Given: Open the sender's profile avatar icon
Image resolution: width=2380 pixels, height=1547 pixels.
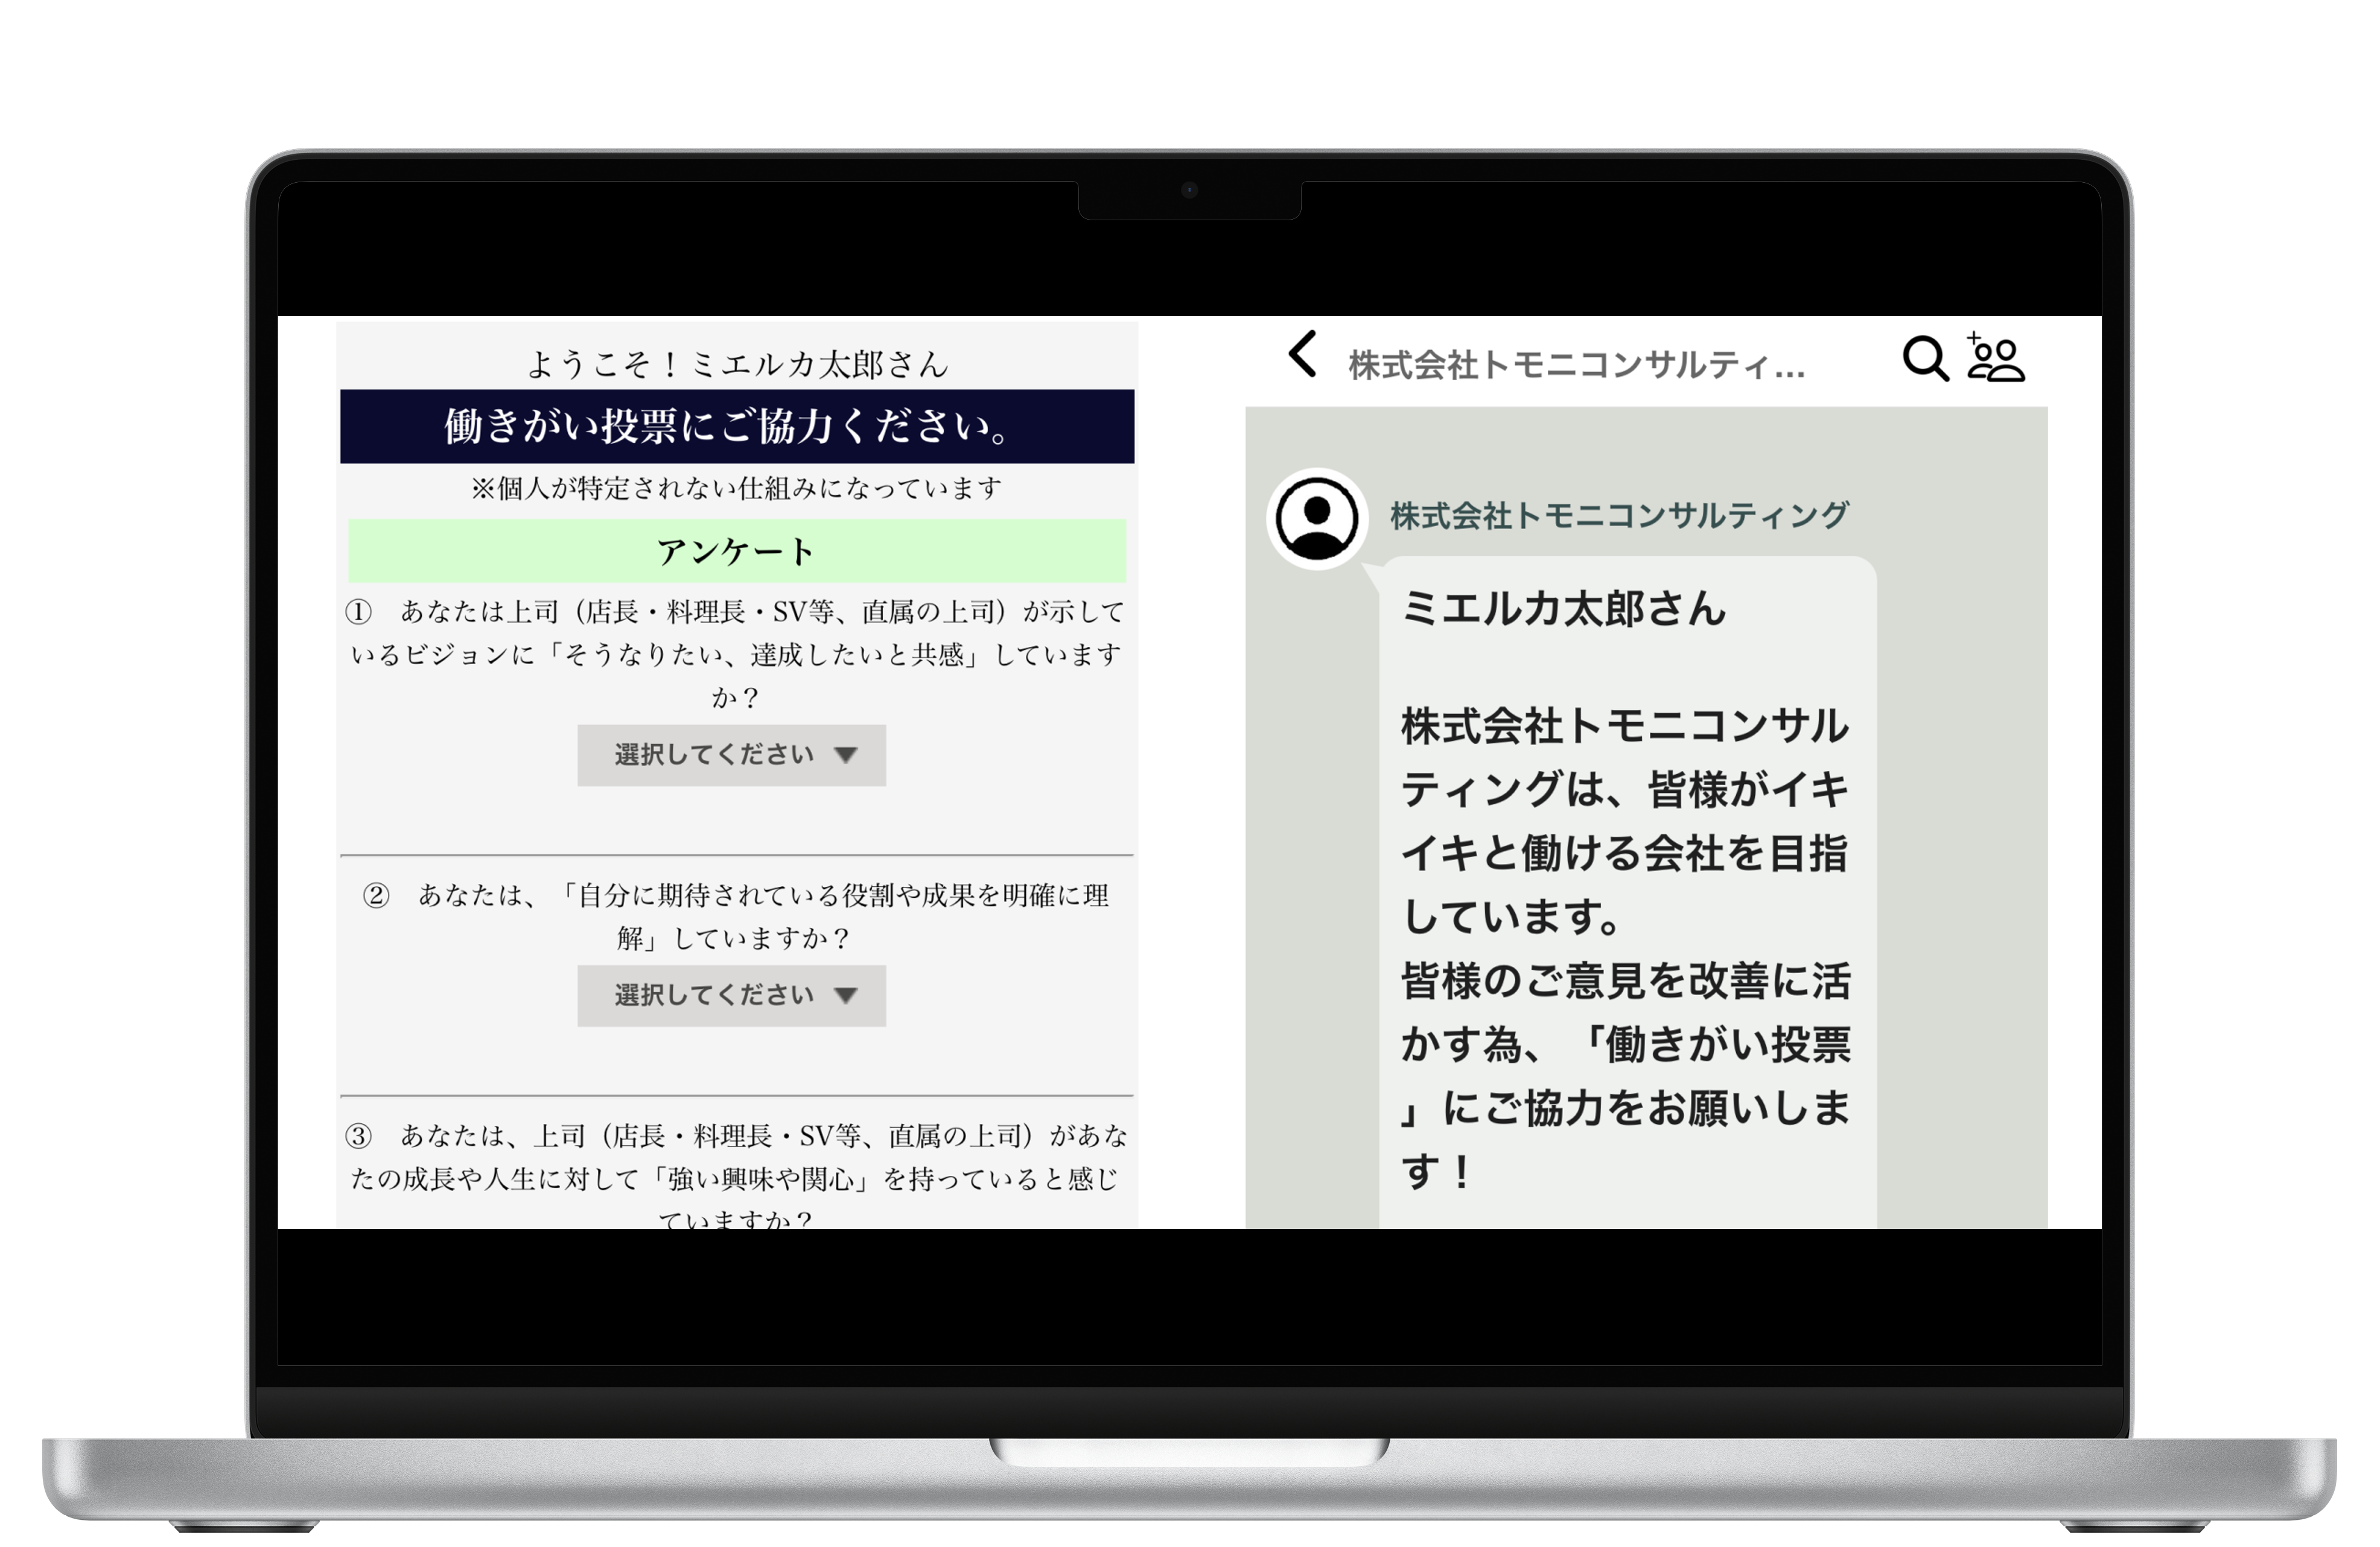Looking at the screenshot, I should point(1317,518).
